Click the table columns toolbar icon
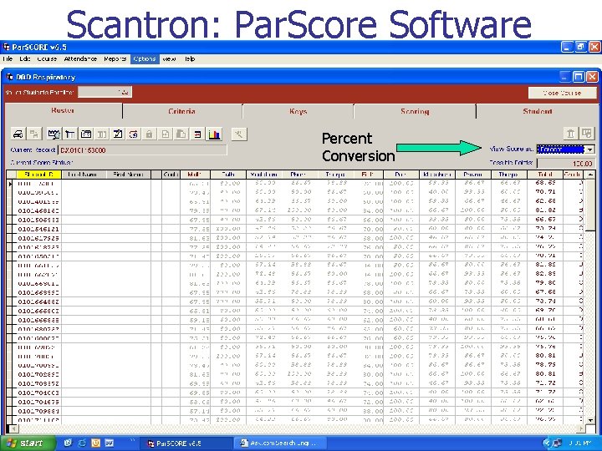 (70, 134)
